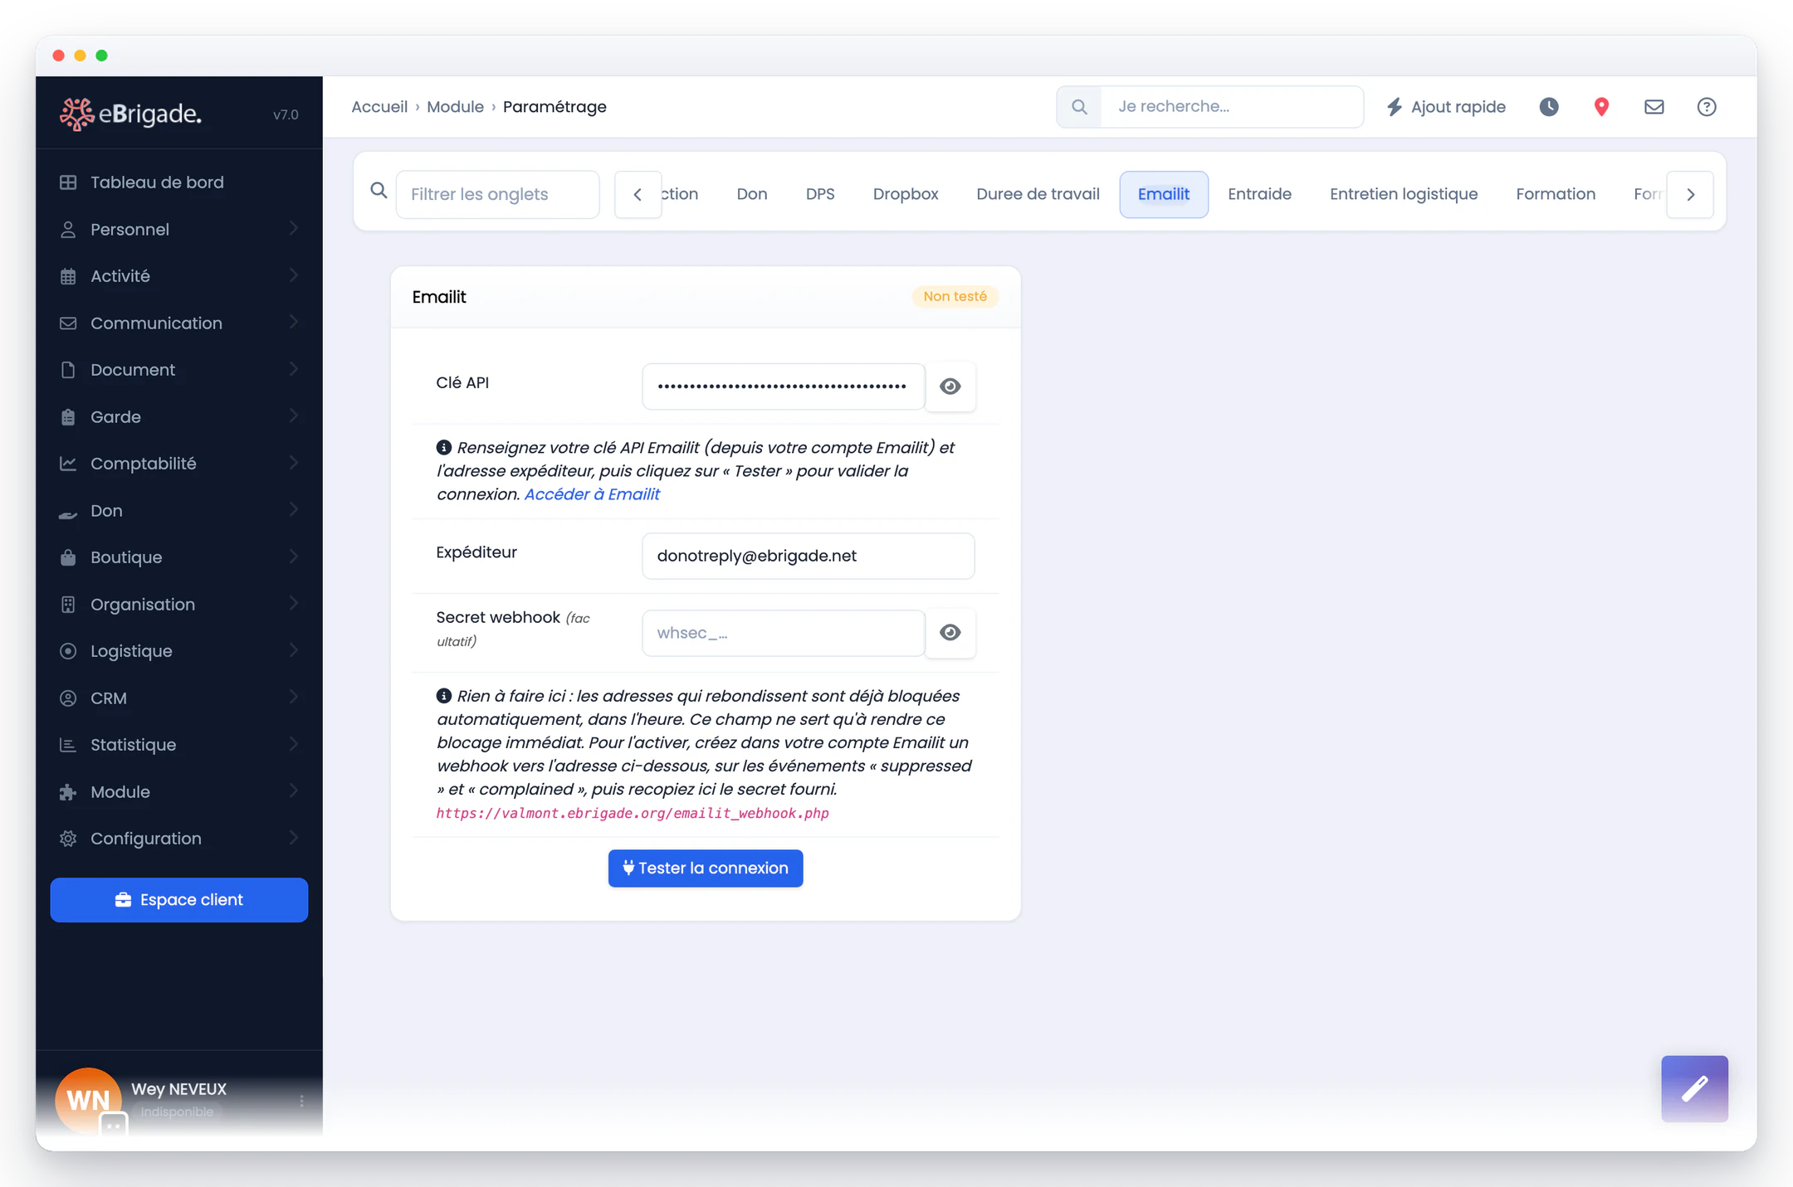Click the Statistique bars icon
Screen dimensions: 1793x1187
click(x=68, y=745)
